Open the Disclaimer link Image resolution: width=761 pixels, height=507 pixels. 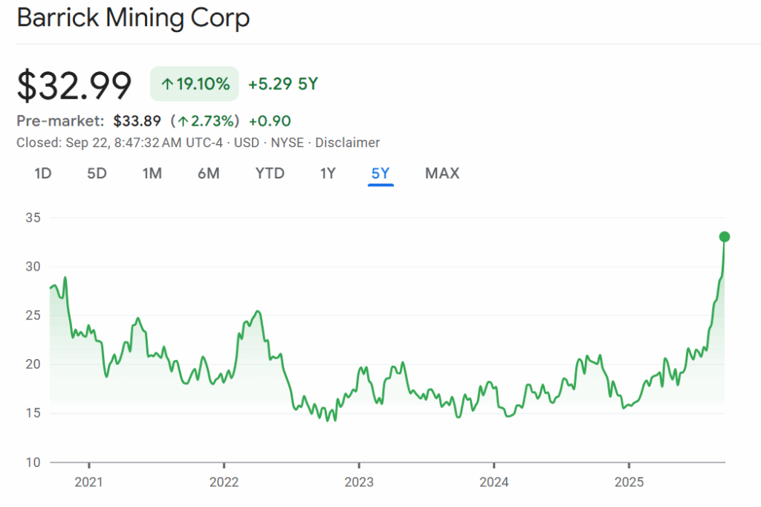click(x=347, y=143)
